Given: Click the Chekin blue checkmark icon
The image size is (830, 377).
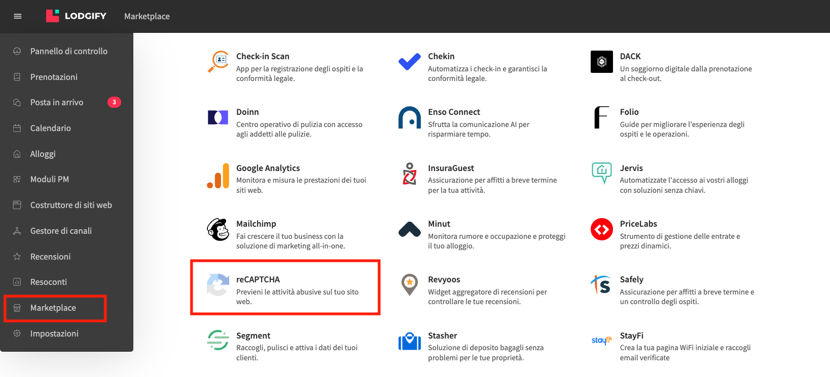Looking at the screenshot, I should [410, 62].
